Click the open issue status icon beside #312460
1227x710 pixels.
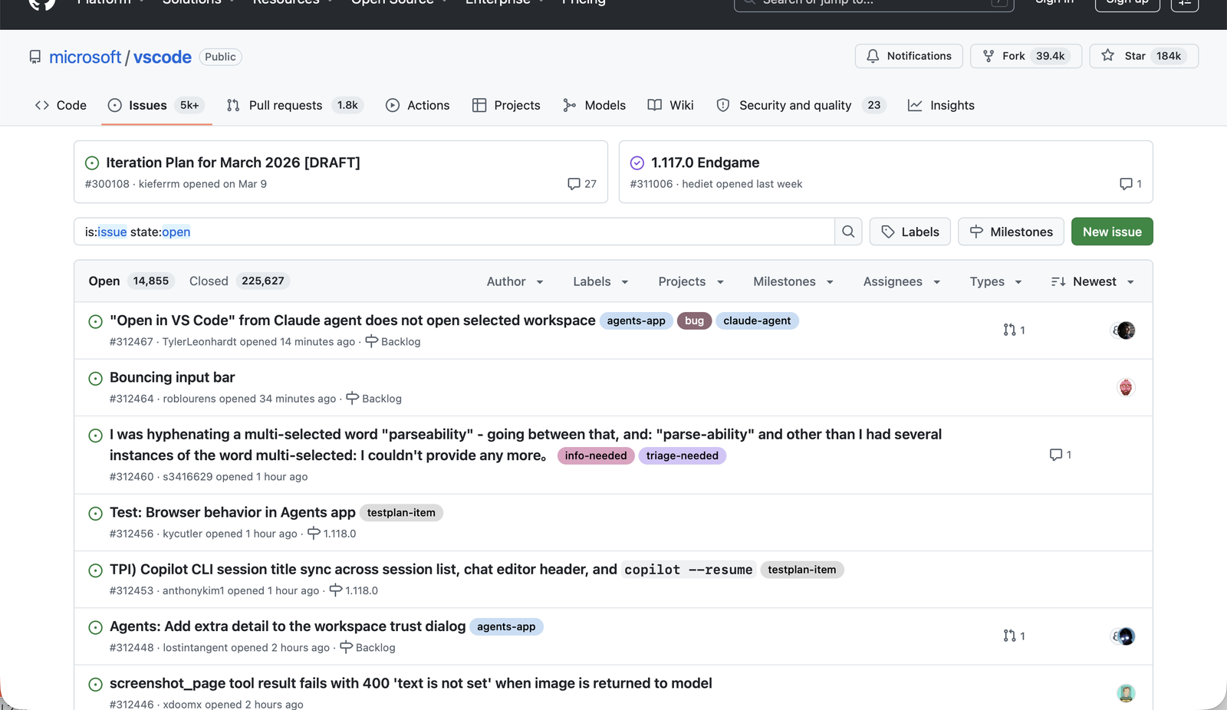click(x=95, y=435)
